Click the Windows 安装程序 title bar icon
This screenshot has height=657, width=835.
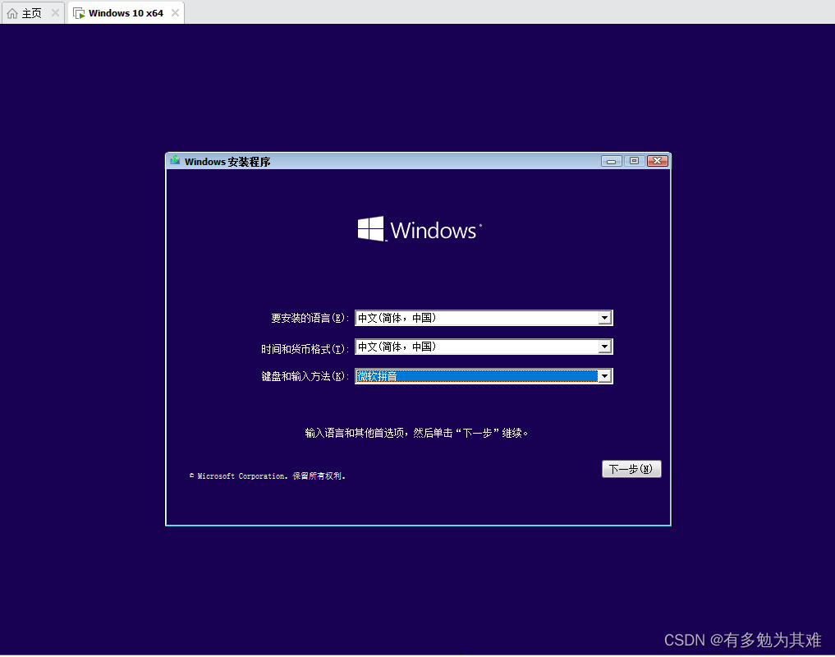[175, 160]
